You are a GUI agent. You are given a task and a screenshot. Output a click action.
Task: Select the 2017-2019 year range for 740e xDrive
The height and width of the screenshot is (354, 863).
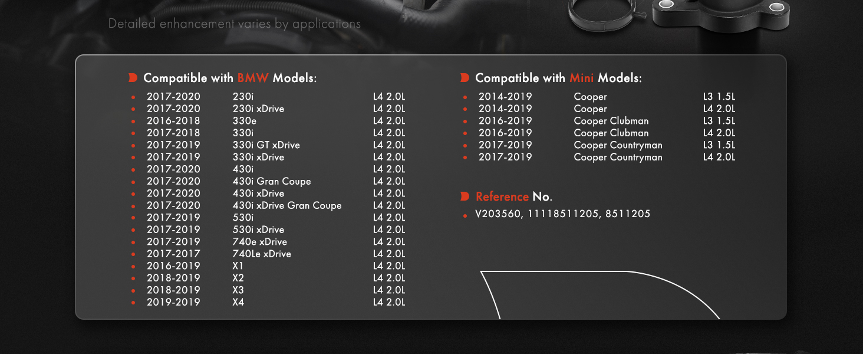click(x=173, y=242)
